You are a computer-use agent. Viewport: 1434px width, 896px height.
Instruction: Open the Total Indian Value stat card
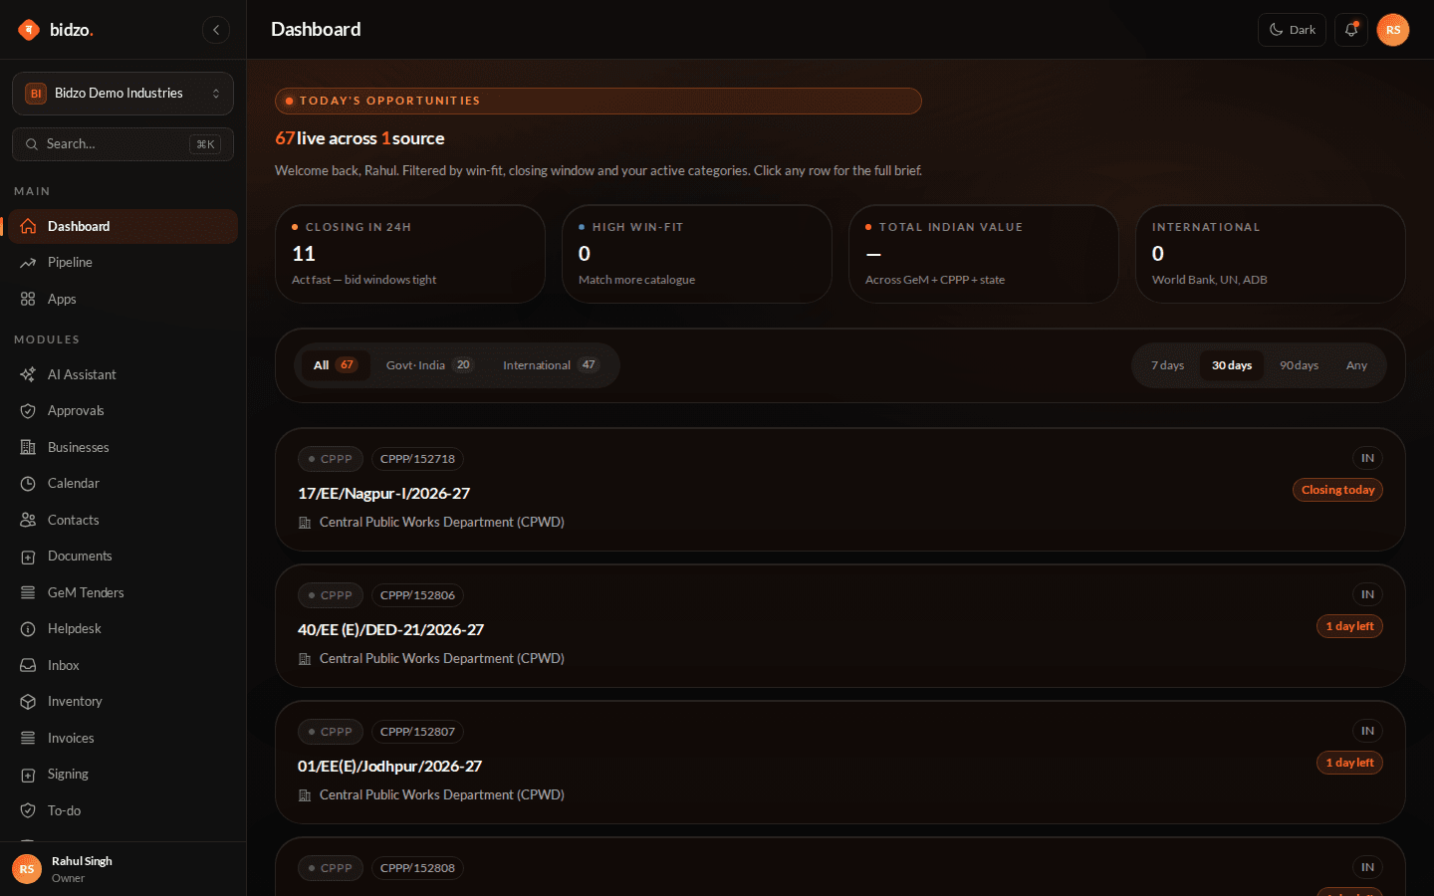(x=984, y=254)
